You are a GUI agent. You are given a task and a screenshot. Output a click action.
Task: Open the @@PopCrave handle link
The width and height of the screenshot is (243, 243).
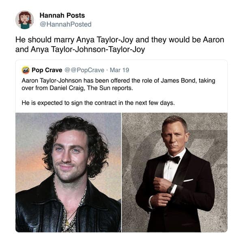84,70
